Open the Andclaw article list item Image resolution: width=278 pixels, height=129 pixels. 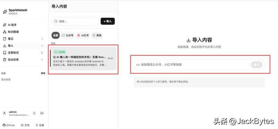tap(83, 58)
